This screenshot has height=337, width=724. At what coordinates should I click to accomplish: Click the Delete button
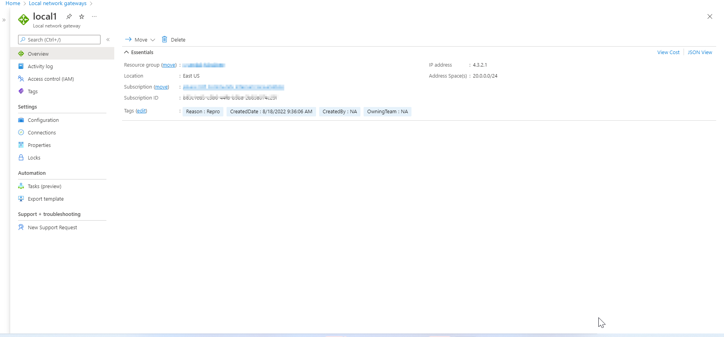click(x=174, y=40)
